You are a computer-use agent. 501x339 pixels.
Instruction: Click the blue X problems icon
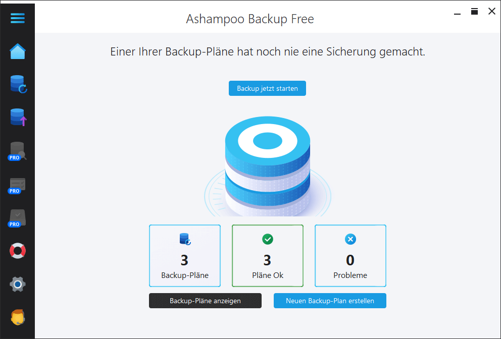(x=350, y=239)
